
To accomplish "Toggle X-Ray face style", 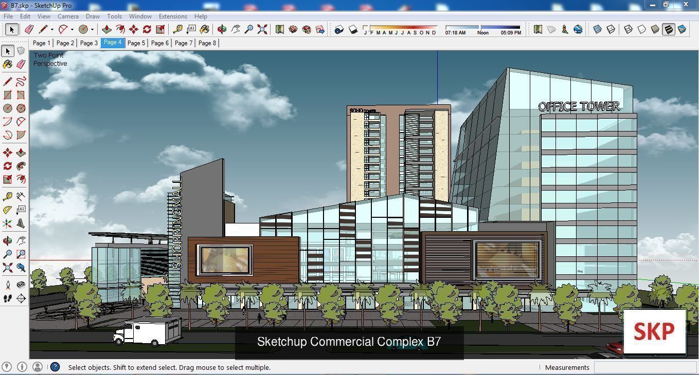I will pyautogui.click(x=597, y=29).
